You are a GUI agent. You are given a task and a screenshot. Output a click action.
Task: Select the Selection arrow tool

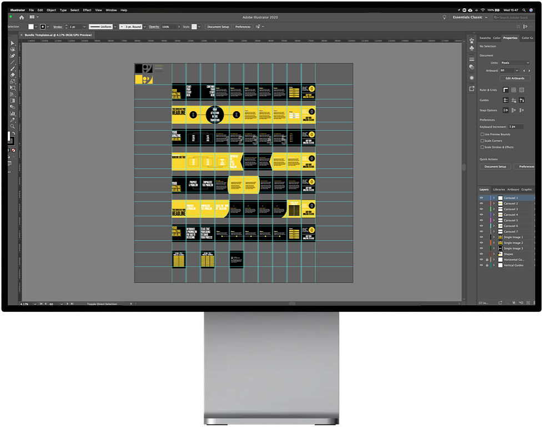[13, 43]
